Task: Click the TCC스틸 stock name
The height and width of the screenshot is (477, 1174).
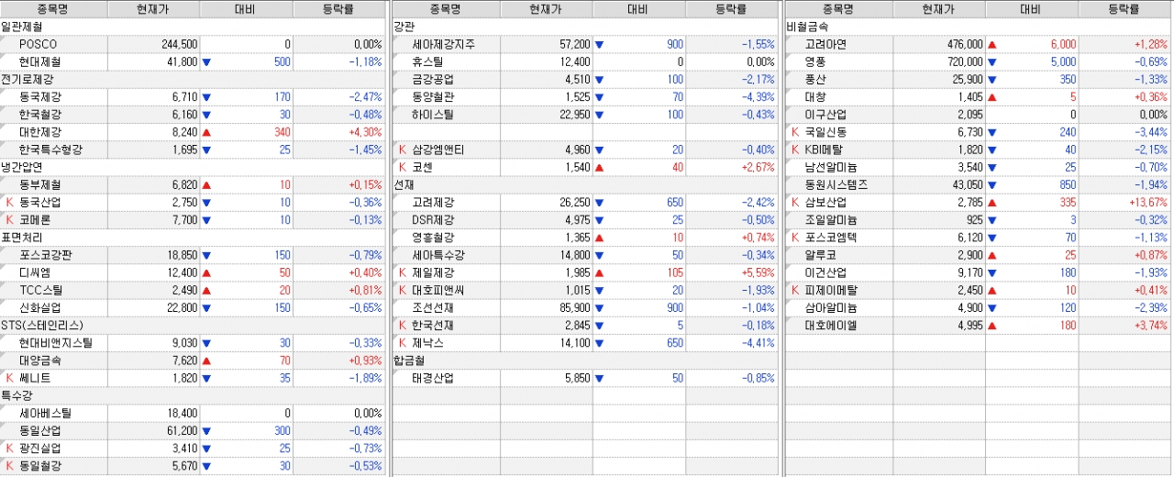Action: [40, 290]
